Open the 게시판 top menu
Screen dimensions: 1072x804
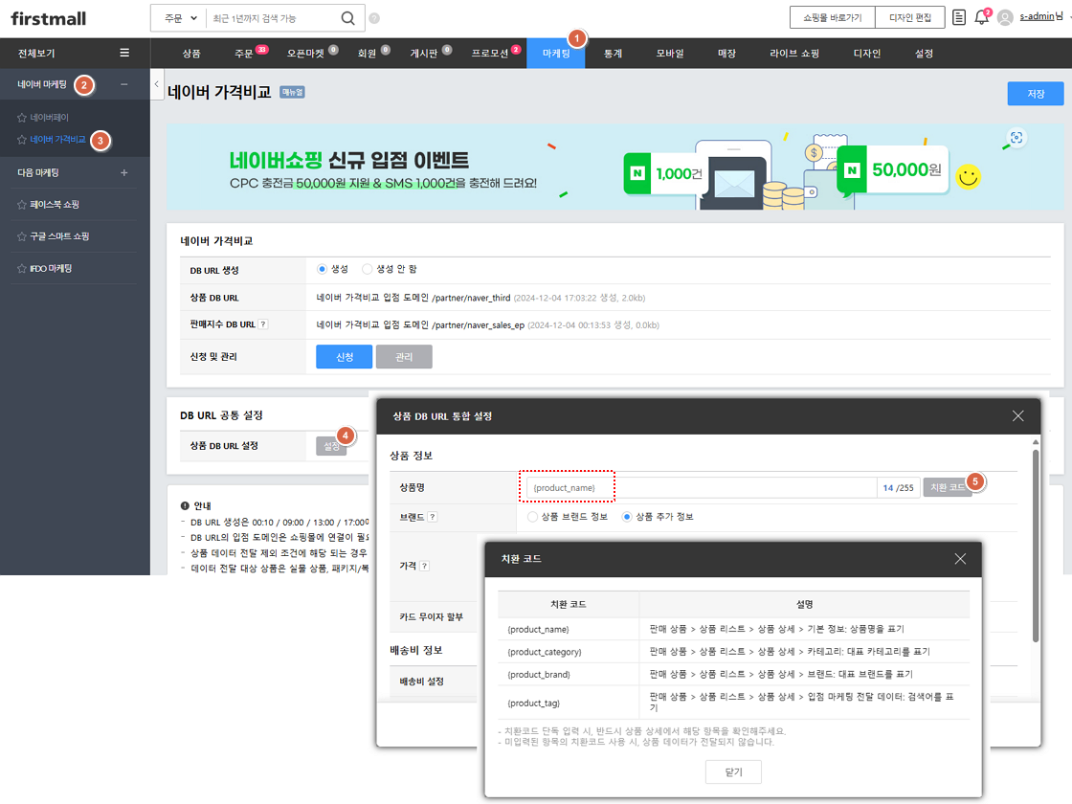(424, 54)
